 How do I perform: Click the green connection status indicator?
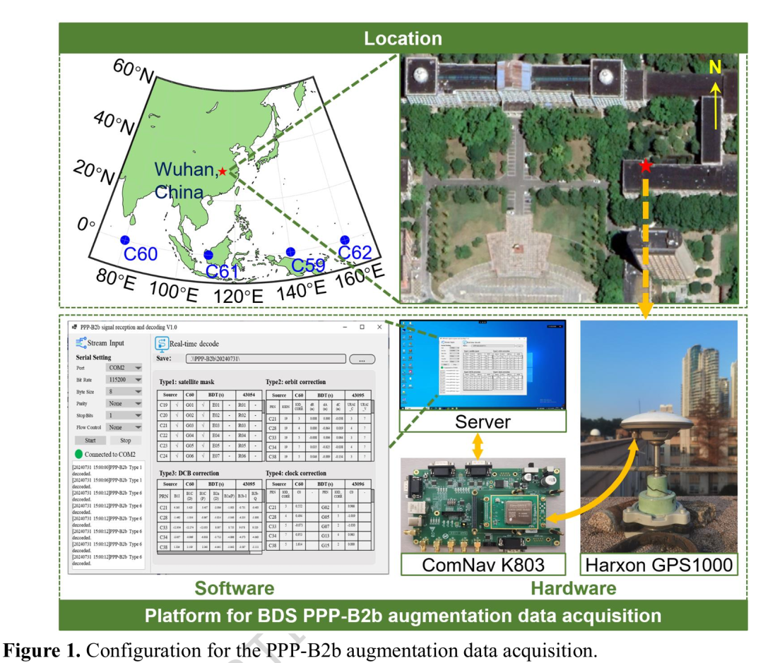pyautogui.click(x=79, y=454)
